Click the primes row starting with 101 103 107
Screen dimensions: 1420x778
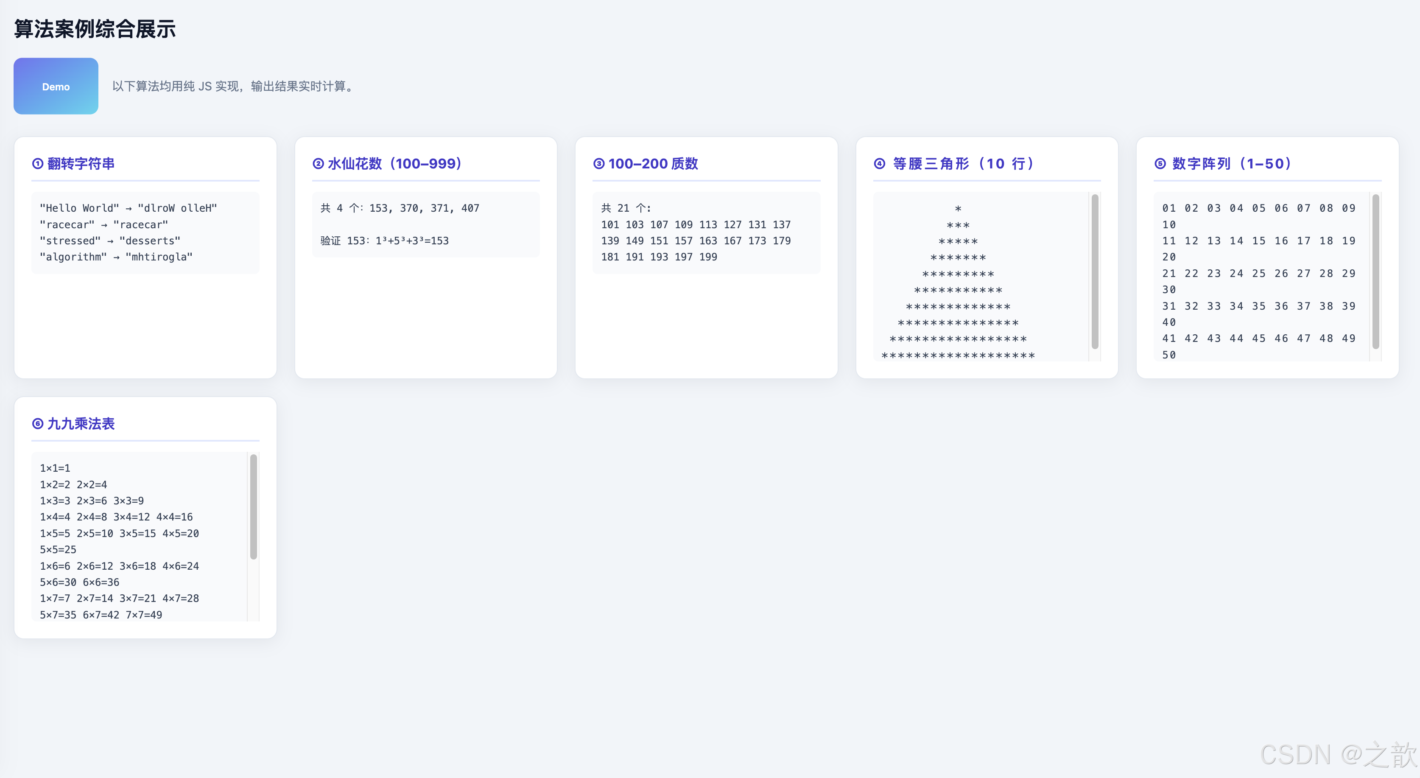[x=696, y=224]
